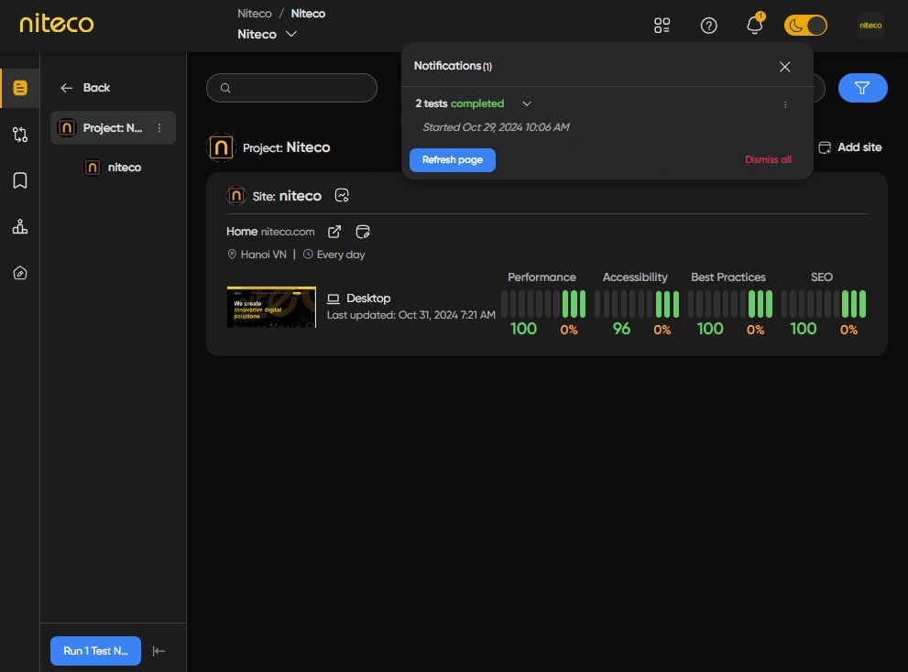Image resolution: width=908 pixels, height=672 pixels.
Task: Click the Best Practices score bars
Action: (x=729, y=304)
